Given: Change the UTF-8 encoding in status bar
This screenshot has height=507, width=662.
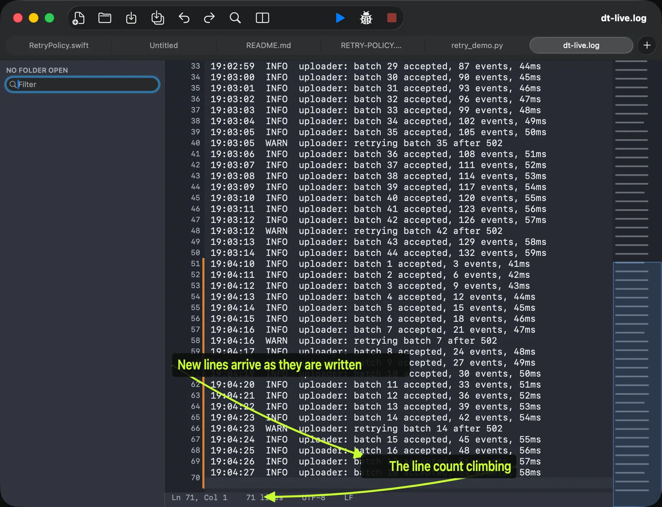Looking at the screenshot, I should [314, 497].
